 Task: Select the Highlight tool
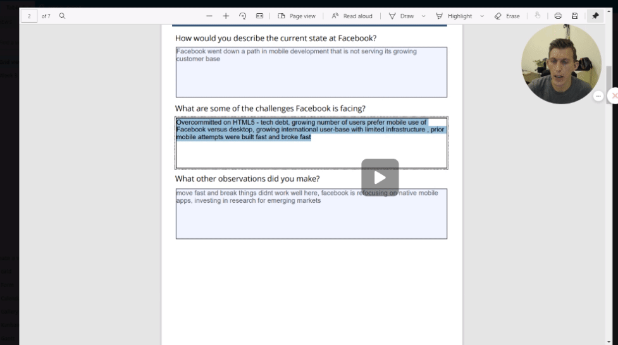pyautogui.click(x=454, y=16)
